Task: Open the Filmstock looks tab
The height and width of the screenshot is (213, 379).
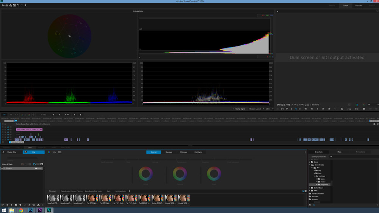Action: tap(52, 191)
